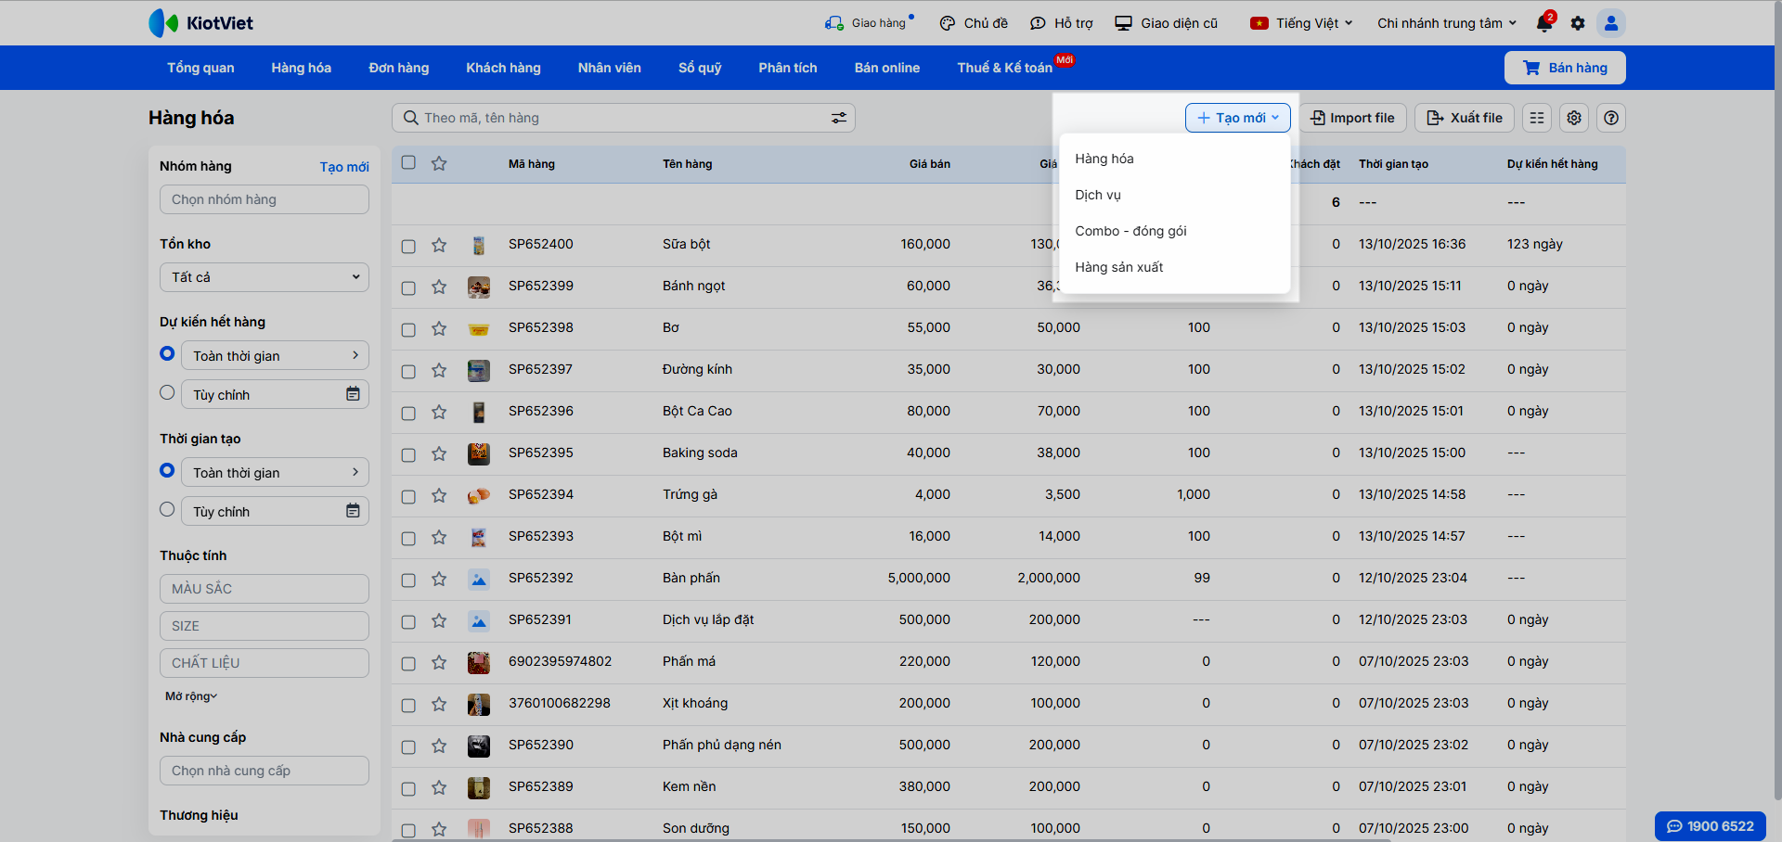The image size is (1782, 842).
Task: Open Tiếng Việt language dropdown
Action: click(1301, 23)
